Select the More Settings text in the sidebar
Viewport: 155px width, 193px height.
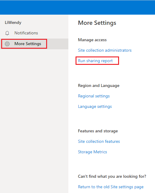(x=28, y=44)
